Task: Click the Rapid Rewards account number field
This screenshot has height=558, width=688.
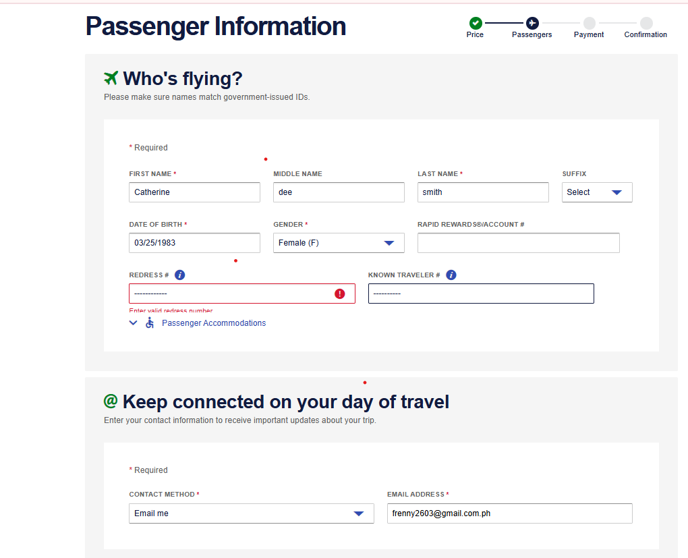Action: (518, 243)
